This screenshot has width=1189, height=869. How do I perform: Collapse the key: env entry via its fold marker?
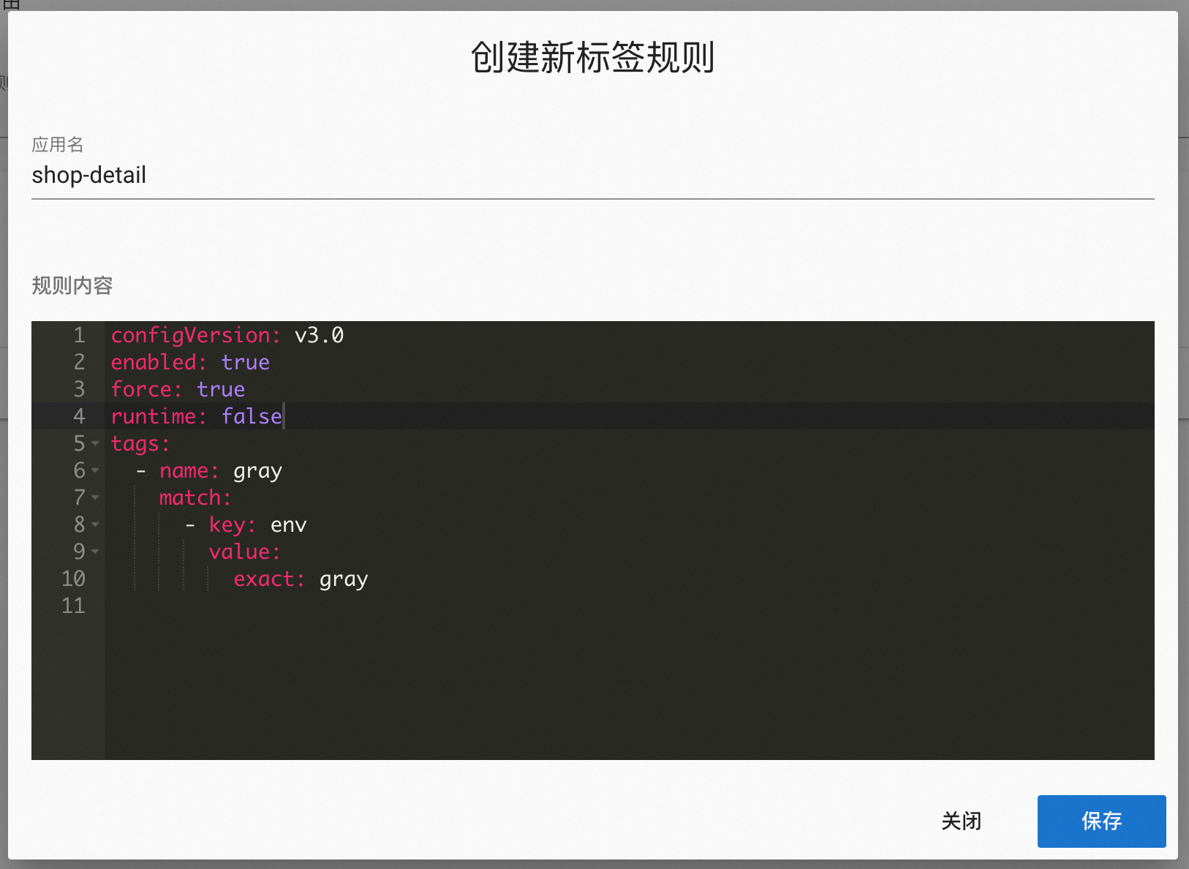pyautogui.click(x=96, y=525)
